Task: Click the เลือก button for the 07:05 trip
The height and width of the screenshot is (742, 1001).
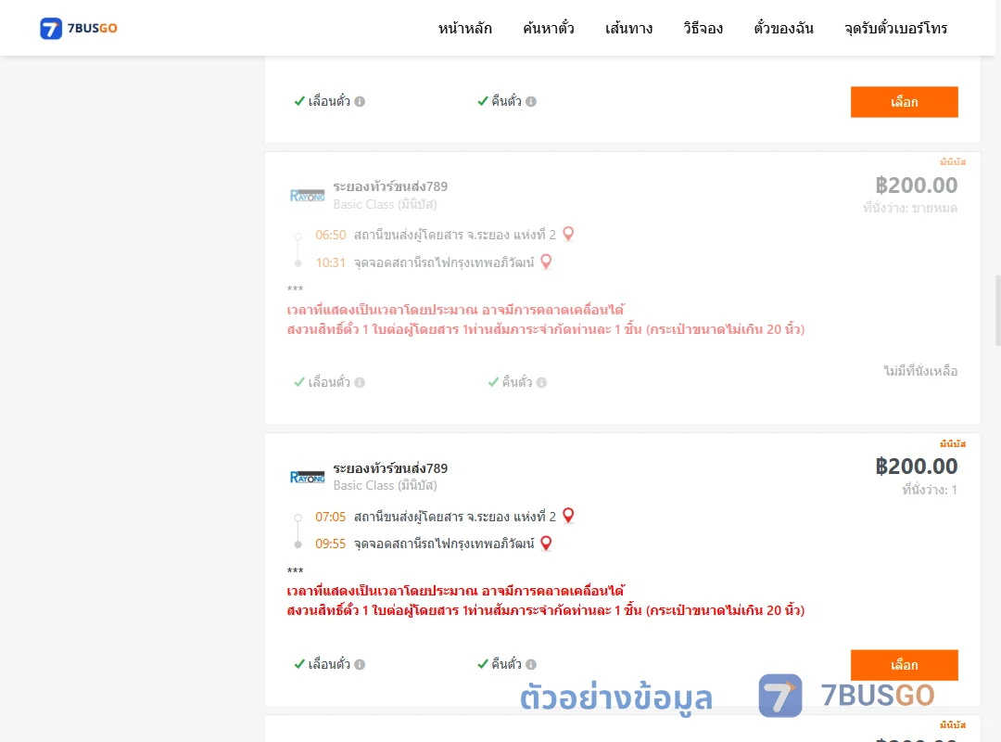Action: (x=904, y=665)
